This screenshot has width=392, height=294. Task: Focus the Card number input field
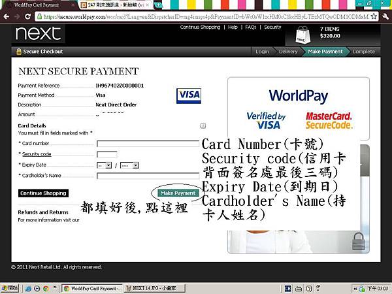coord(148,144)
